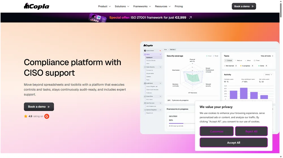Click the arrow icon on the special offer banner

(190, 17)
